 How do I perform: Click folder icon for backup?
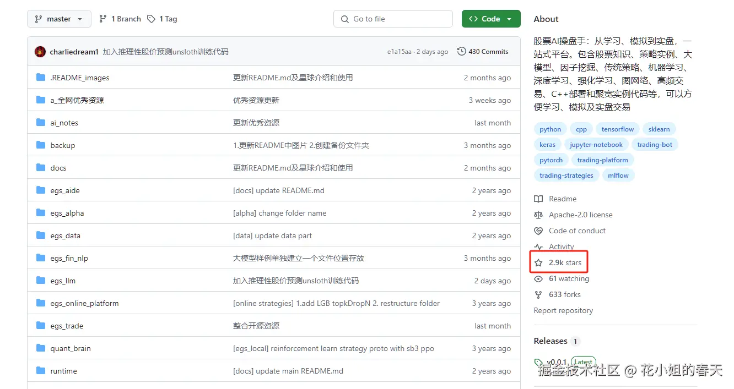click(41, 145)
